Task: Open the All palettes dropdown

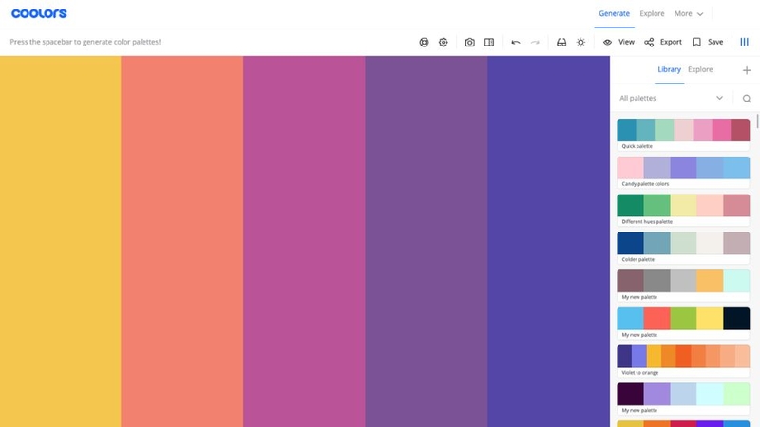Action: [x=672, y=99]
